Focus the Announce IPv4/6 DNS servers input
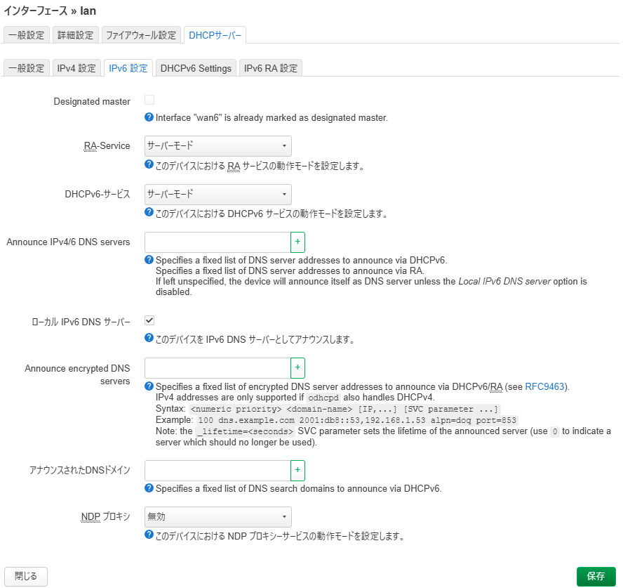The width and height of the screenshot is (623, 588). pyautogui.click(x=217, y=242)
